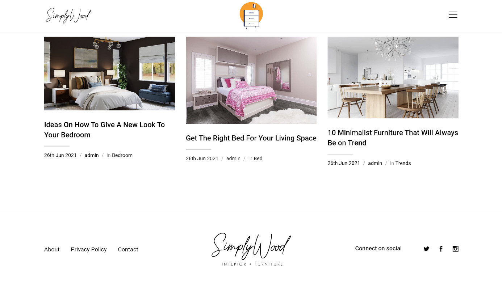Screen dimensions: 502x283
Task: Click the orange dresser logo icon
Action: pos(251,16)
